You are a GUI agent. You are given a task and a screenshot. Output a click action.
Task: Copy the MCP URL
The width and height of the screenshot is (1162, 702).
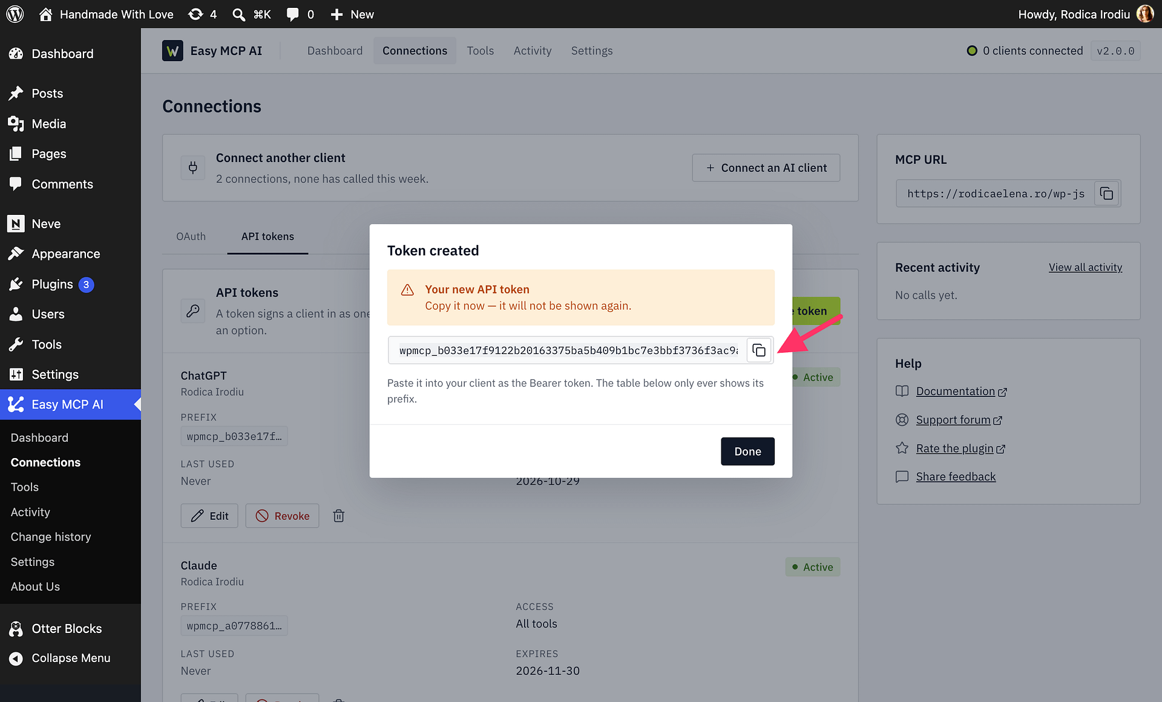coord(1106,194)
